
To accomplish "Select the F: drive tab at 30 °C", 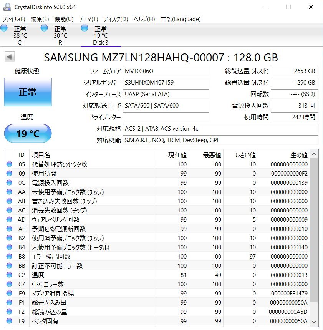I will point(60,35).
